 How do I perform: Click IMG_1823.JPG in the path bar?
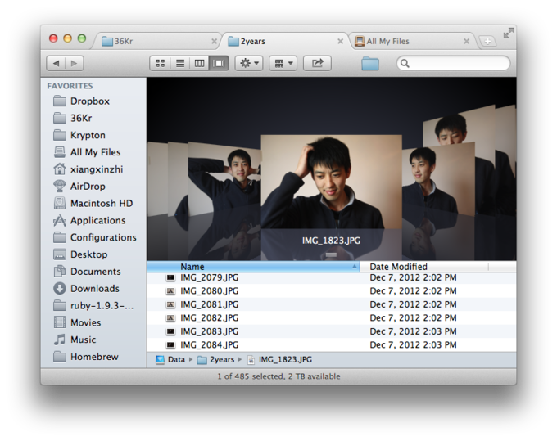point(279,360)
